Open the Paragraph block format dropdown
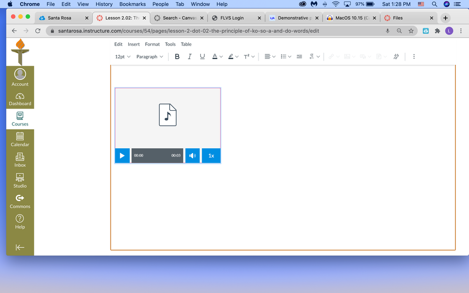469x293 pixels. (x=149, y=56)
